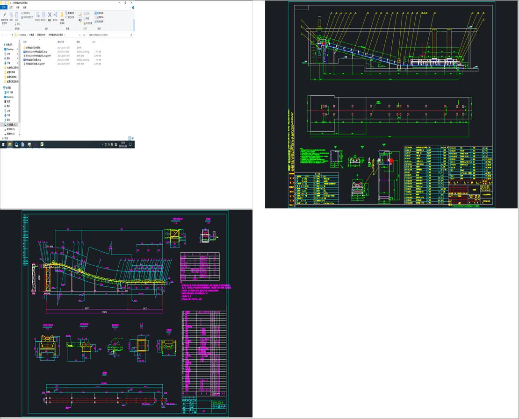Screen dimensions: 519x419
Task: Click the Refresh button beside address bar
Action: 84,35
